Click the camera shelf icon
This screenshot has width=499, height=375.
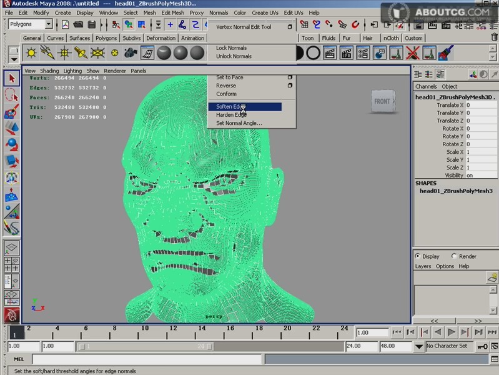[x=131, y=53]
